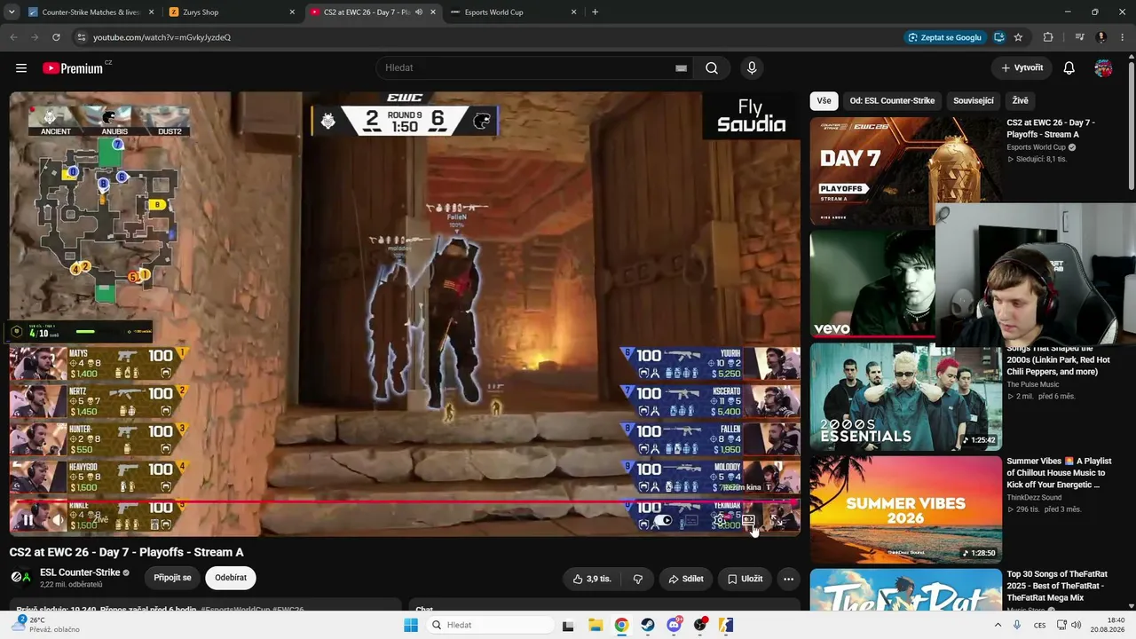Image resolution: width=1136 pixels, height=639 pixels.
Task: Open '2000s Essentials' video thumbnail
Action: tap(905, 397)
